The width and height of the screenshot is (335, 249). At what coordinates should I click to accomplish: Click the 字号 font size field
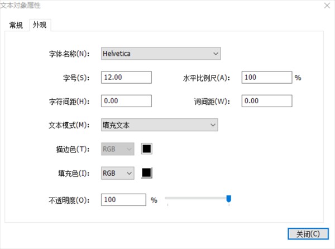coord(126,78)
